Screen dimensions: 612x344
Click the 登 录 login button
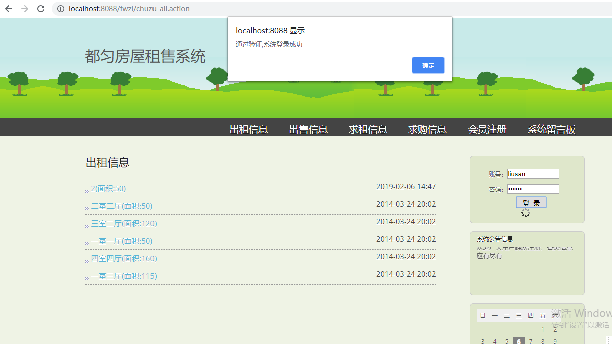[531, 203]
